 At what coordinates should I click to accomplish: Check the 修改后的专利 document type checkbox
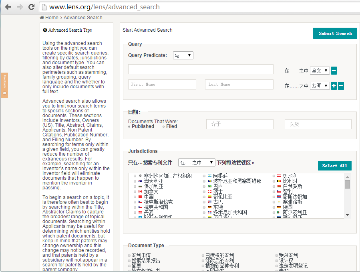click(203, 261)
